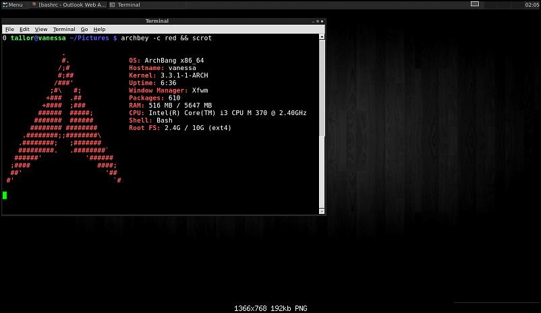Switch to bashrc - Outlook Web App taskbar window
The image size is (541, 313).
(68, 5)
